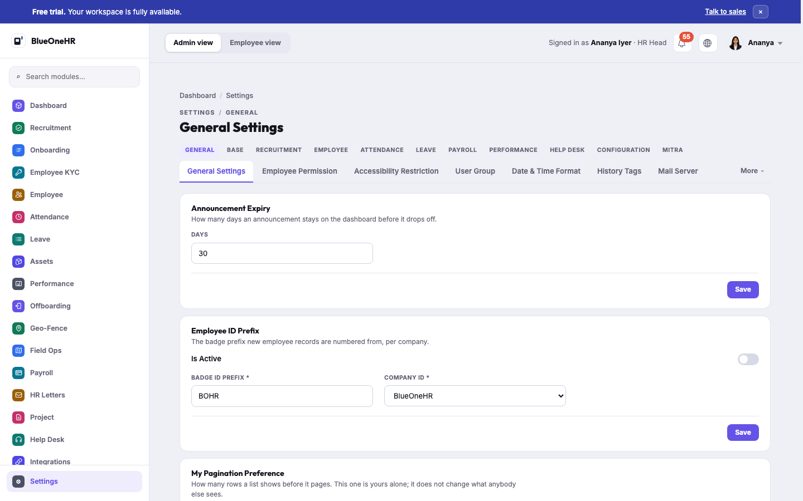This screenshot has height=501, width=803.
Task: Click the Project module icon
Action: [x=18, y=417]
